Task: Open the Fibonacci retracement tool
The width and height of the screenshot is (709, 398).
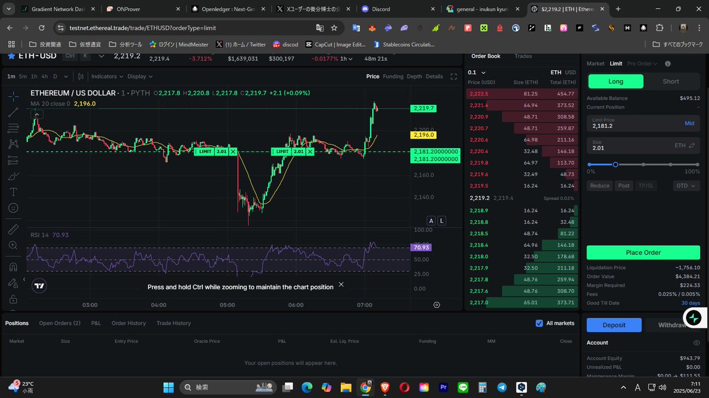Action: 13,128
